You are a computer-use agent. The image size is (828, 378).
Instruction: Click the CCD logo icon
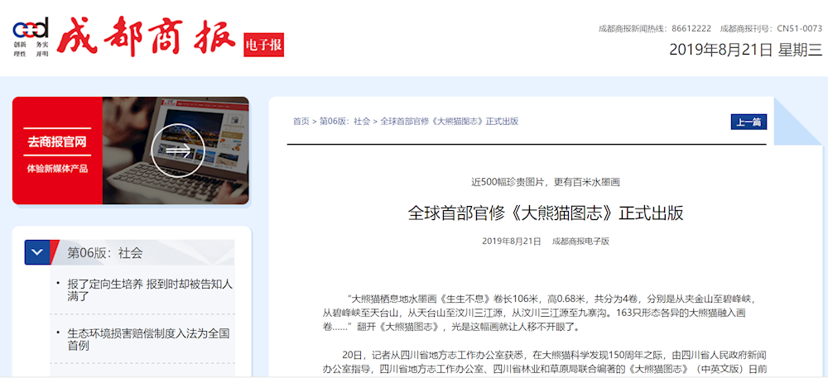point(31,28)
